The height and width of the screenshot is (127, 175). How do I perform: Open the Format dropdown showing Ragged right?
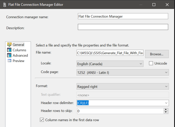pos(166,86)
